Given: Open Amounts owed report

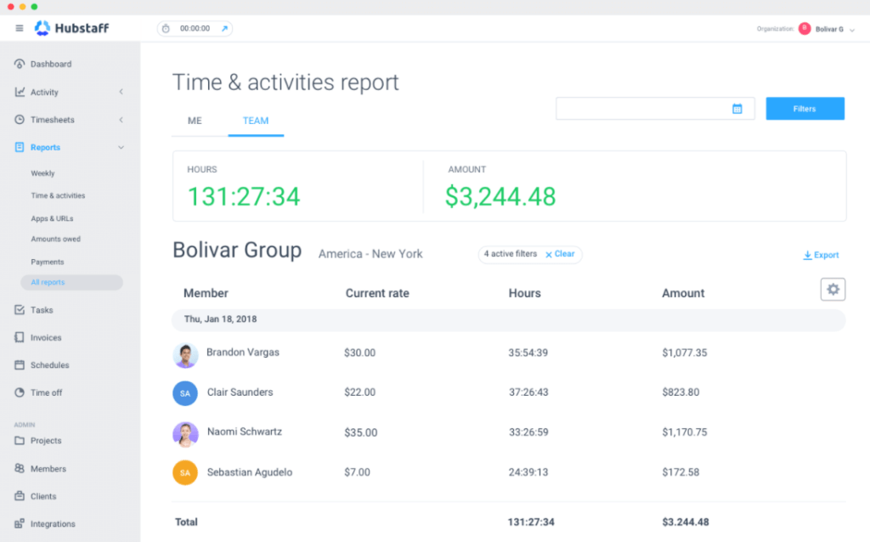Looking at the screenshot, I should point(55,239).
